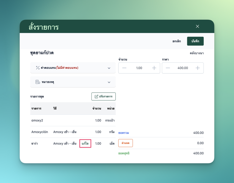The height and width of the screenshot is (183, 234).
Task: Save the order with บันทึก
Action: (x=195, y=41)
